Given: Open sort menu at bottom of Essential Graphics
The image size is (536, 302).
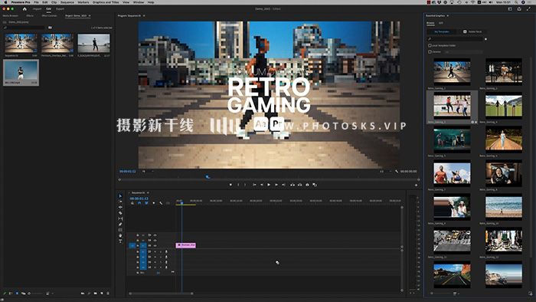Looking at the screenshot, I should [x=456, y=294].
